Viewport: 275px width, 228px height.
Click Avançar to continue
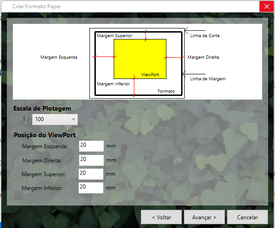(x=201, y=217)
